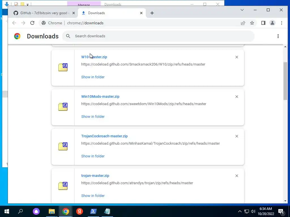Click the zip file icon for Win10Mods-master.zip

pyautogui.click(x=63, y=107)
